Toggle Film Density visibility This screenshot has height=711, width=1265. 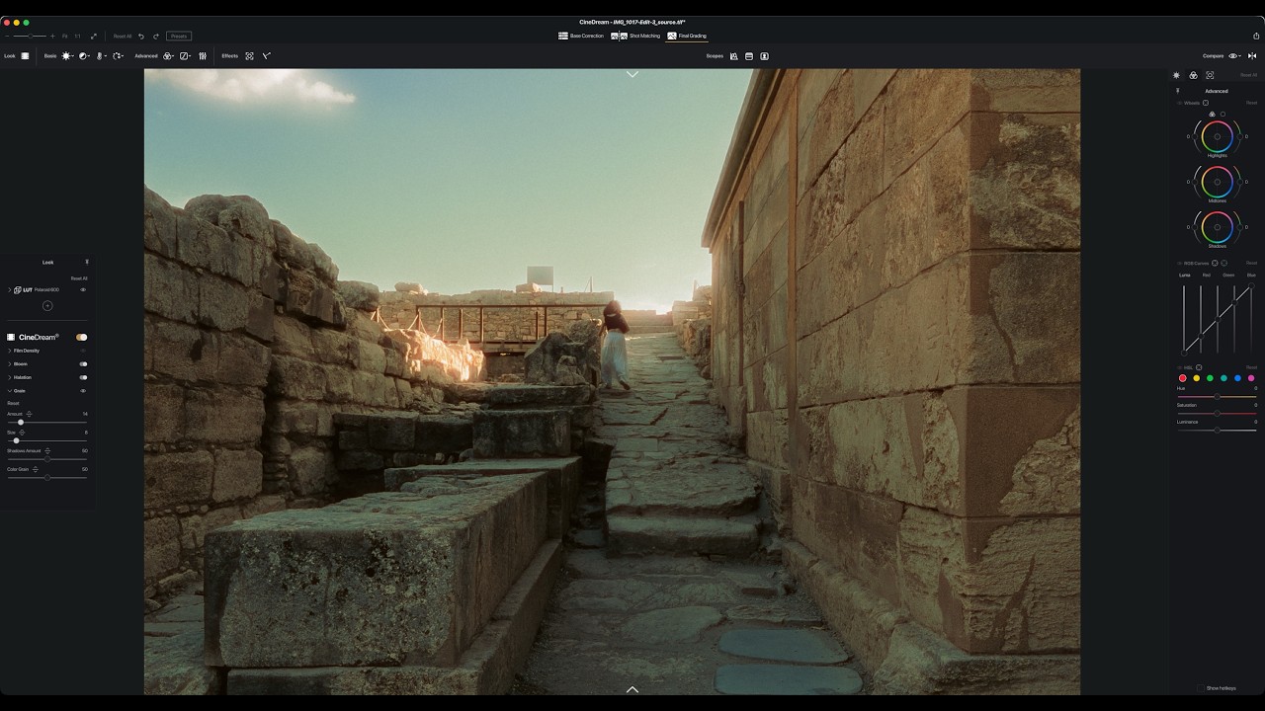click(83, 351)
